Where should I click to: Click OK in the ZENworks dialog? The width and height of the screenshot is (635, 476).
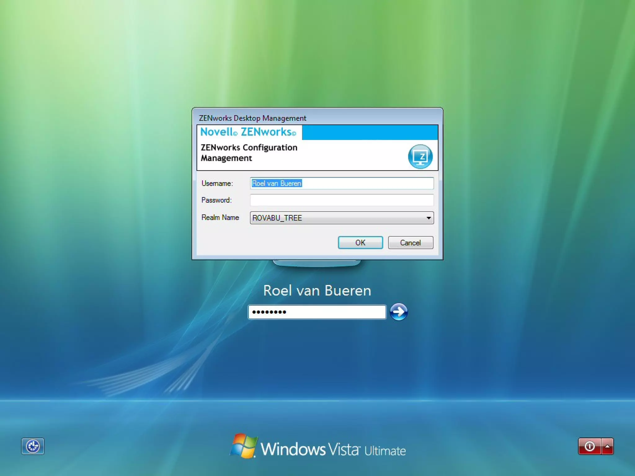pyautogui.click(x=360, y=243)
